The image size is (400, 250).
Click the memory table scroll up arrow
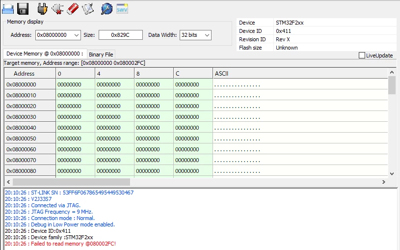click(x=392, y=73)
